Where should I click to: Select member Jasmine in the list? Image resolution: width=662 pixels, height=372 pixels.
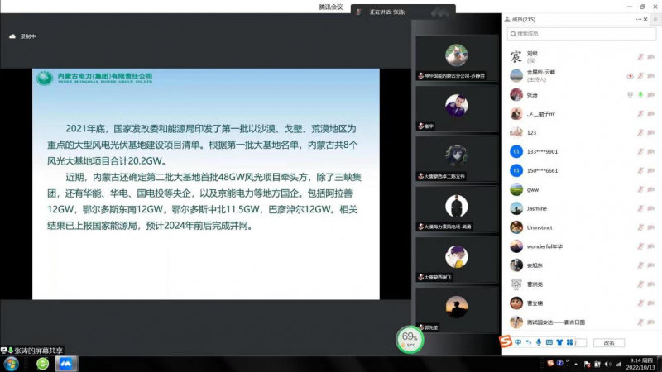(582, 208)
